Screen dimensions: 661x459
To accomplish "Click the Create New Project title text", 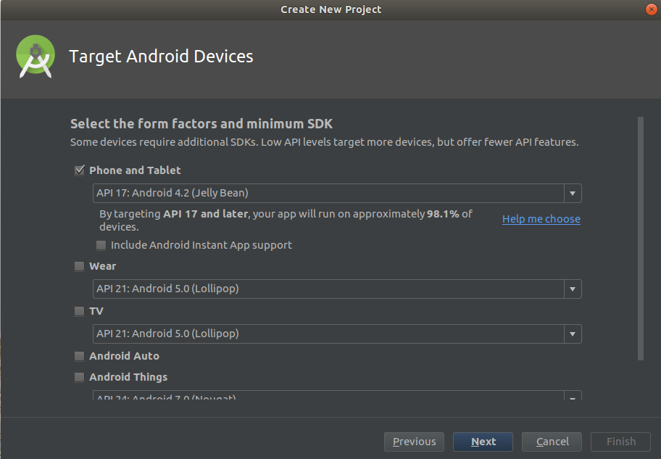I will pyautogui.click(x=331, y=9).
